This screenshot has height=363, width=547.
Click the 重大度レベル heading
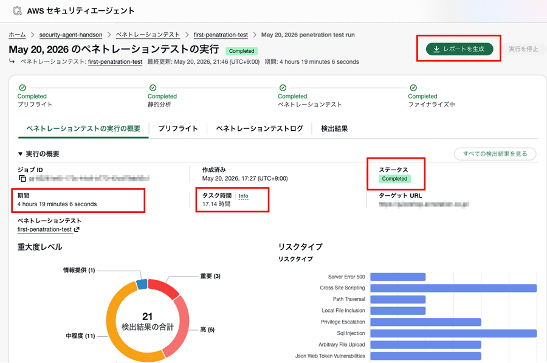click(40, 247)
